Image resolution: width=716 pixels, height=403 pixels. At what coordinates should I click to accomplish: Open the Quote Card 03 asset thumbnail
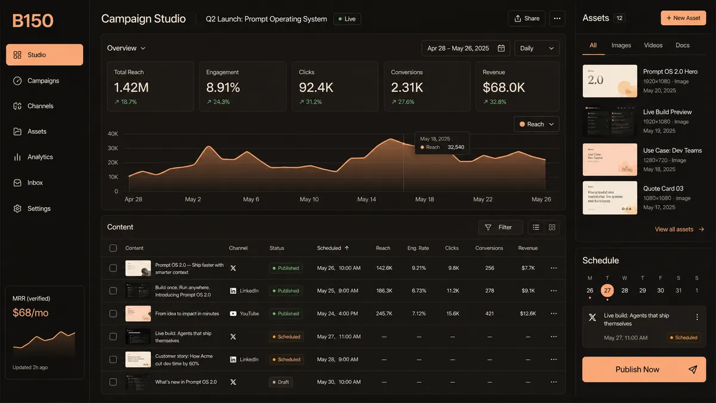(610, 198)
